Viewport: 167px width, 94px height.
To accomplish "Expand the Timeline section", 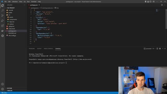I will pyautogui.click(x=10, y=91).
